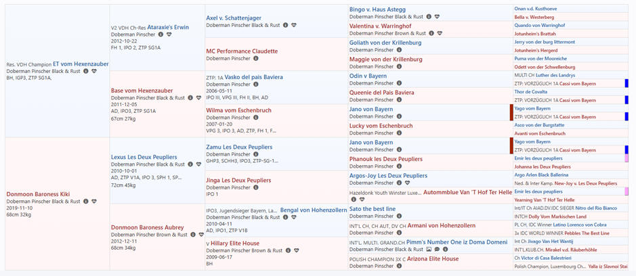Click comment bubble icon under Pimm's Number One
This screenshot has width=636, height=276.
click(437, 249)
